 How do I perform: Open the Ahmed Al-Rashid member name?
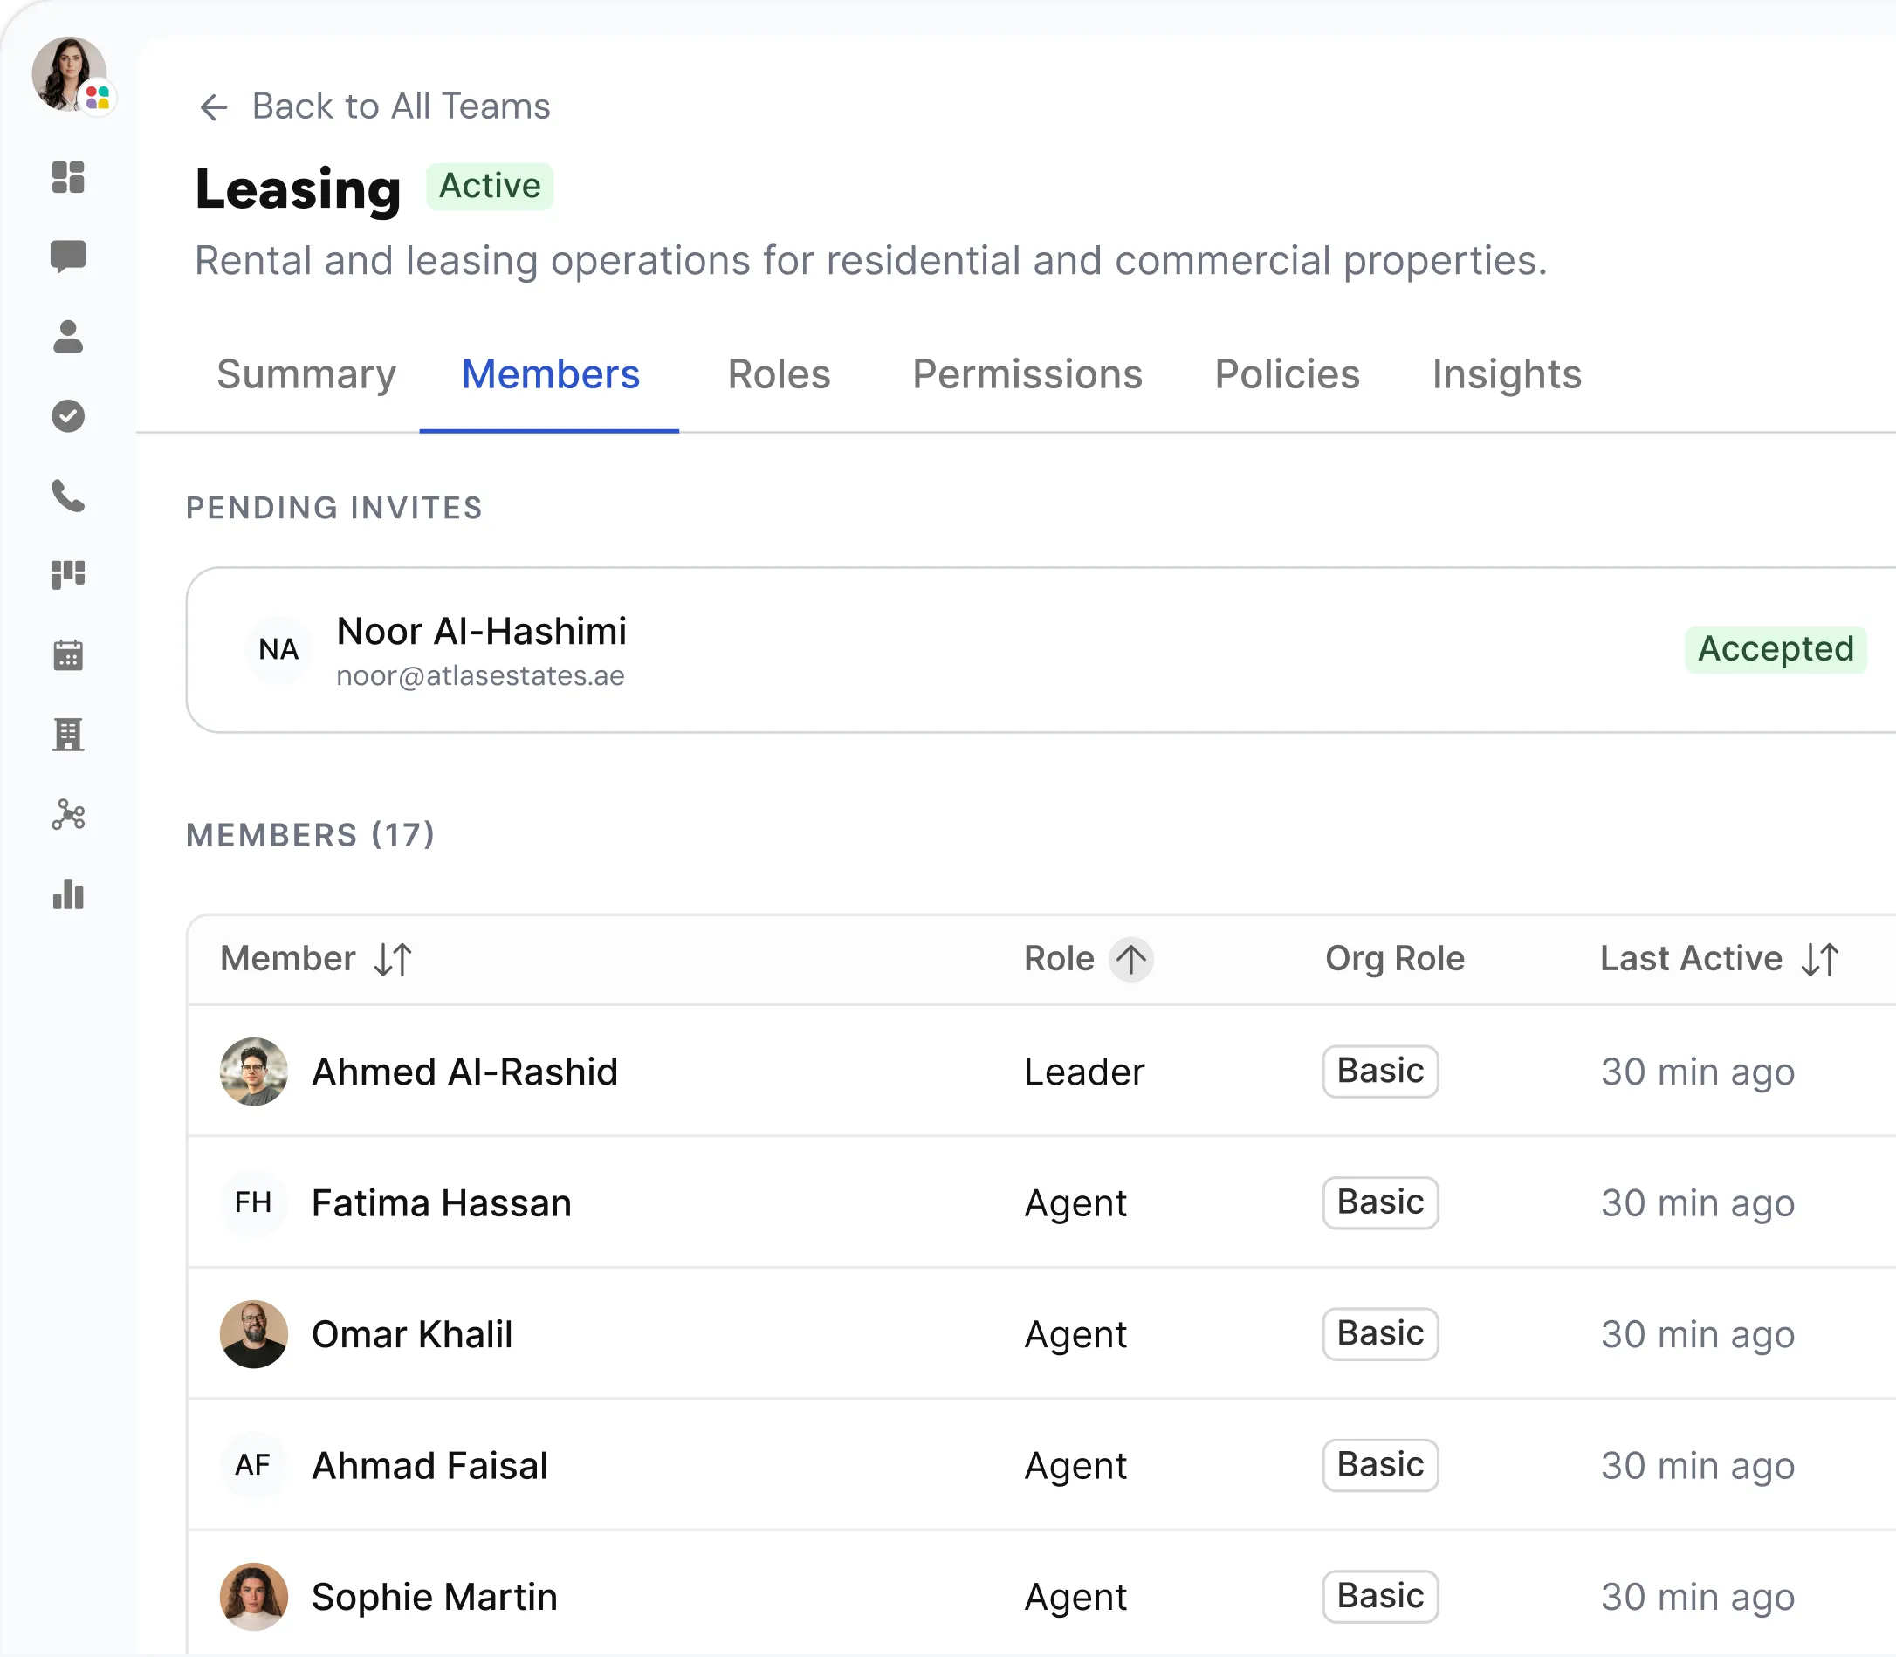point(464,1072)
